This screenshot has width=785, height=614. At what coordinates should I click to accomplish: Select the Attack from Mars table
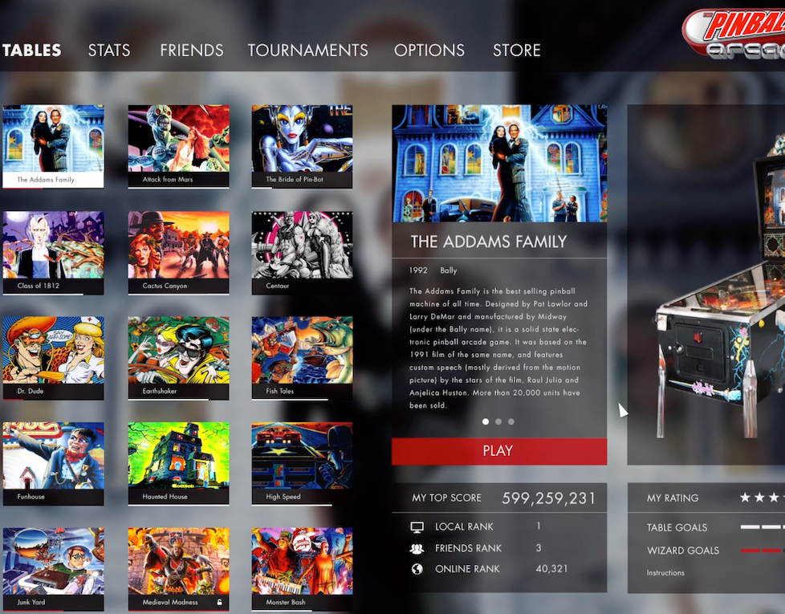tap(179, 147)
